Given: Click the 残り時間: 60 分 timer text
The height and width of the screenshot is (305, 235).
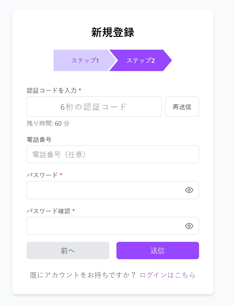Looking at the screenshot, I should 48,124.
